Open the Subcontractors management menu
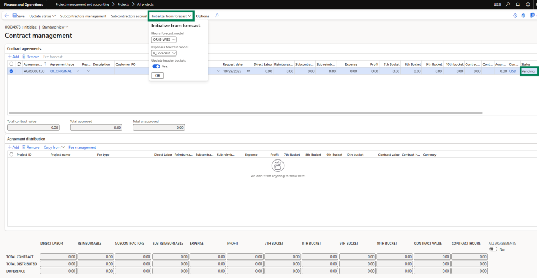539x278 pixels. pyautogui.click(x=83, y=16)
